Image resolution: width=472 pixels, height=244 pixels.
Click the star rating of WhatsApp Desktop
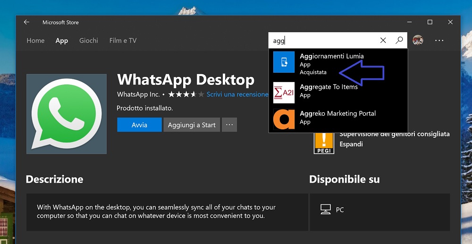tap(186, 94)
